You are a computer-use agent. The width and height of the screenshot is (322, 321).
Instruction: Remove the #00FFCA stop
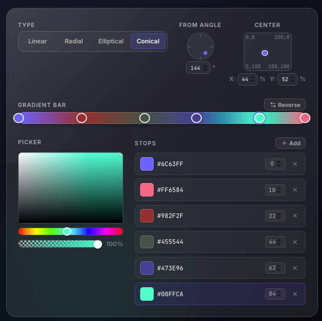pyautogui.click(x=295, y=294)
